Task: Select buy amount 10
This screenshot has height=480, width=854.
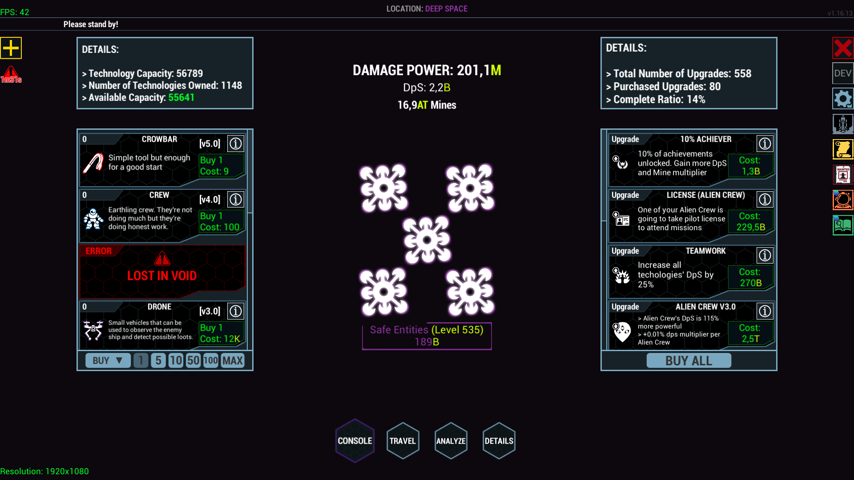Action: tap(176, 360)
